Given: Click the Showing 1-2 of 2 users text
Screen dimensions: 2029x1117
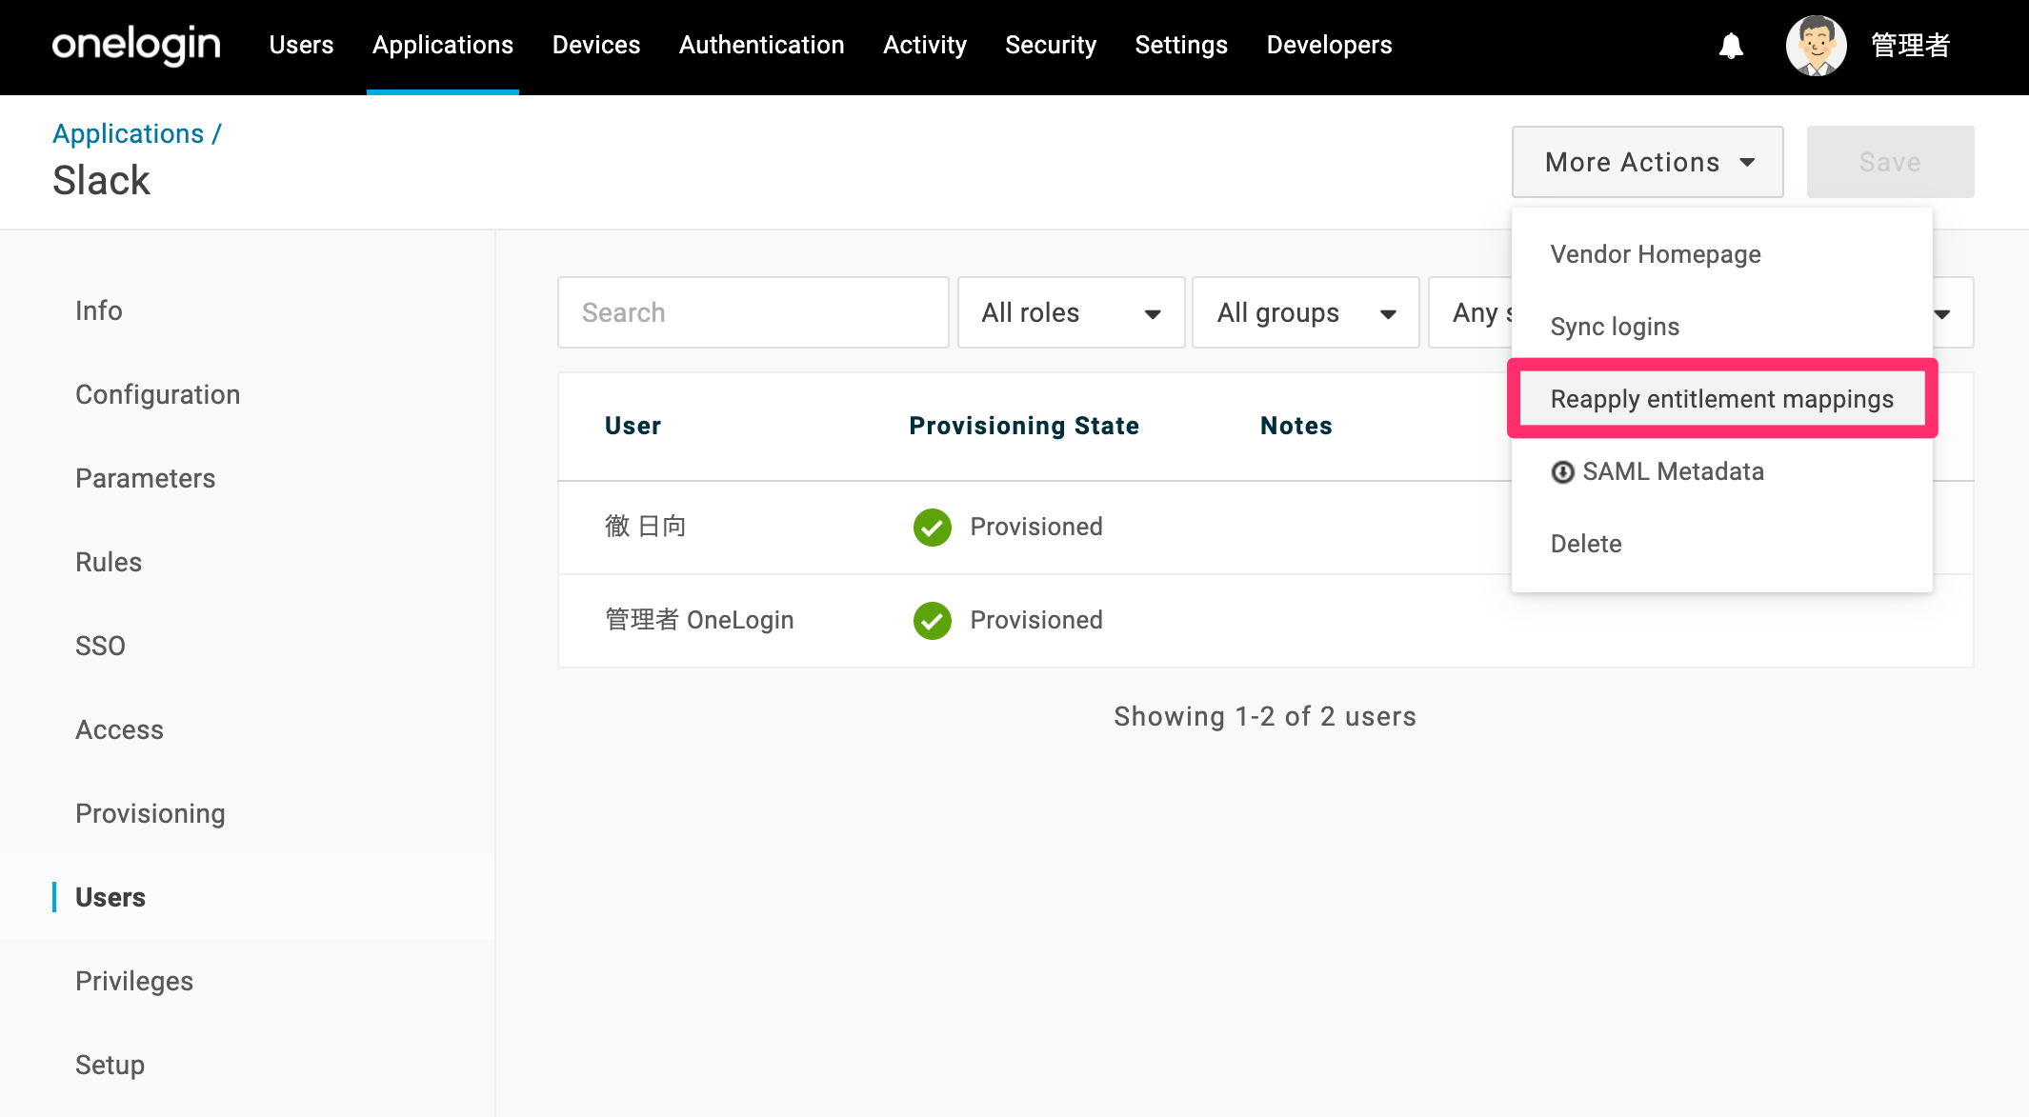Looking at the screenshot, I should 1265,716.
